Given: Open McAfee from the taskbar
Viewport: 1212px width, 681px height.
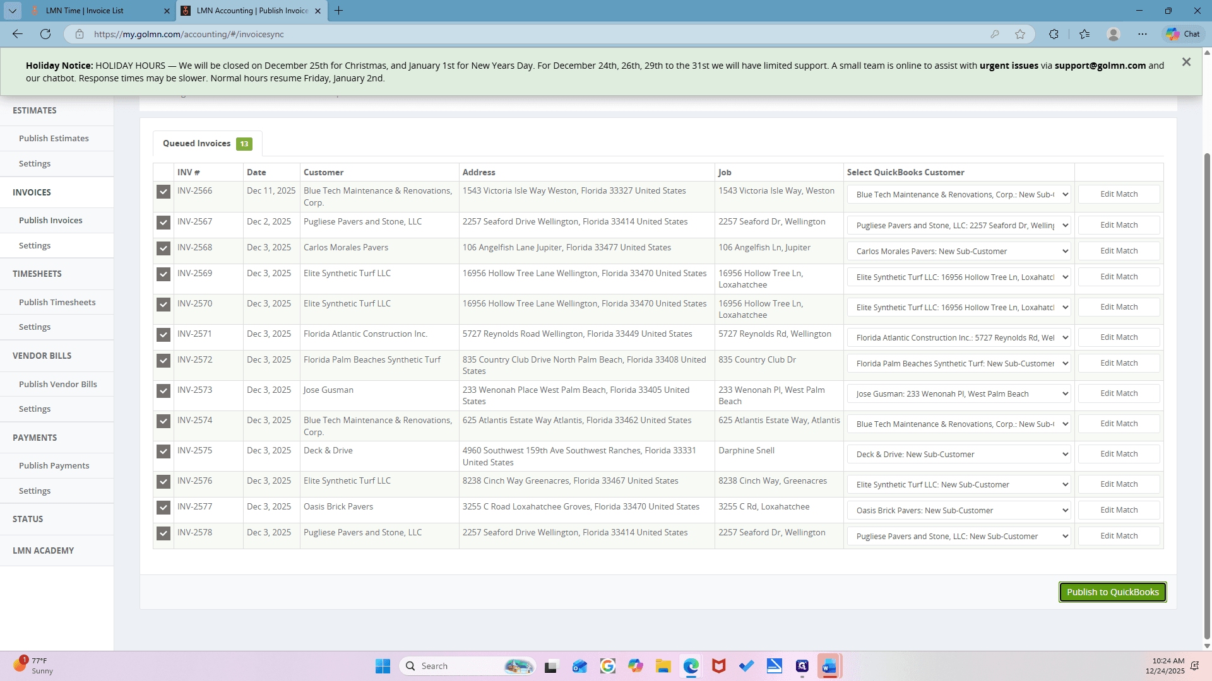Looking at the screenshot, I should (x=718, y=666).
